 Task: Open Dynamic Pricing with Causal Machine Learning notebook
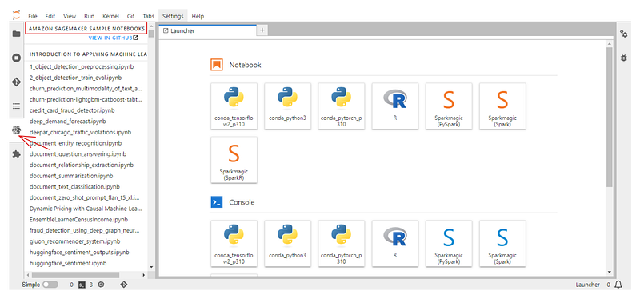86,209
